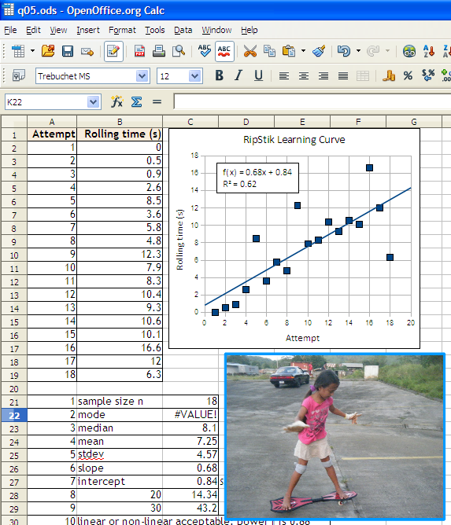Screen dimensions: 451x525
Task: Open Page Preview icon
Action: pos(179,51)
